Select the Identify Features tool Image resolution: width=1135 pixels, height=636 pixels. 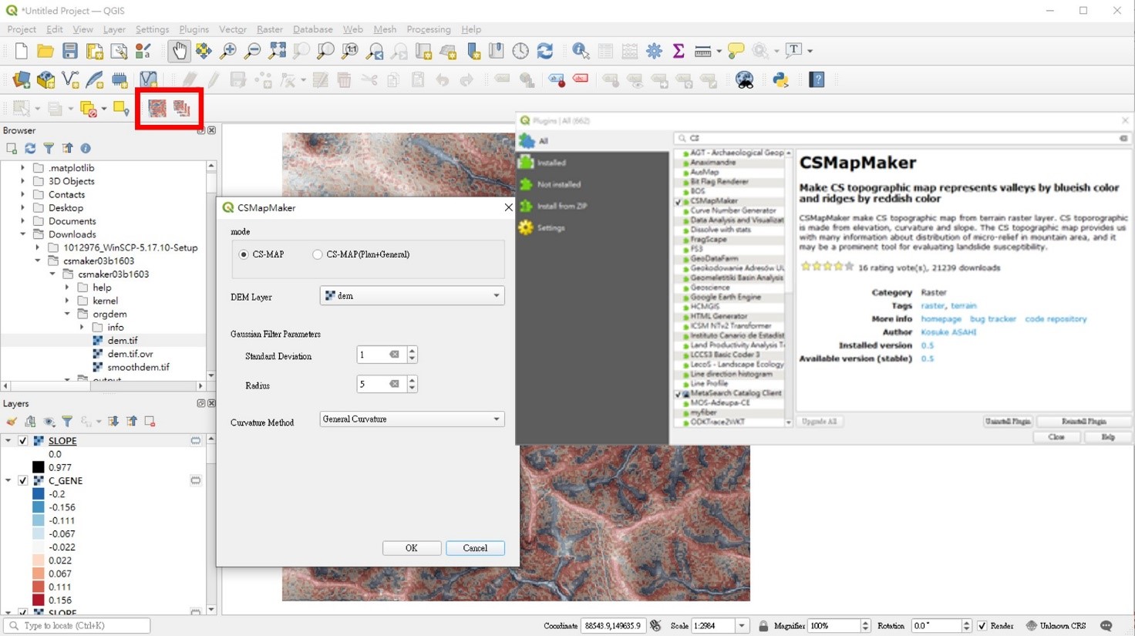tap(581, 52)
